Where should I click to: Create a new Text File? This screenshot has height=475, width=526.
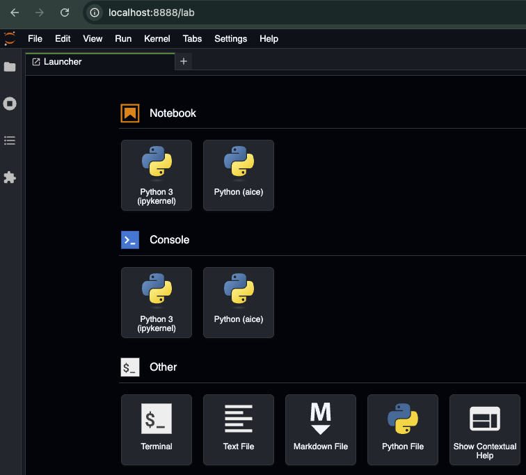pyautogui.click(x=239, y=430)
